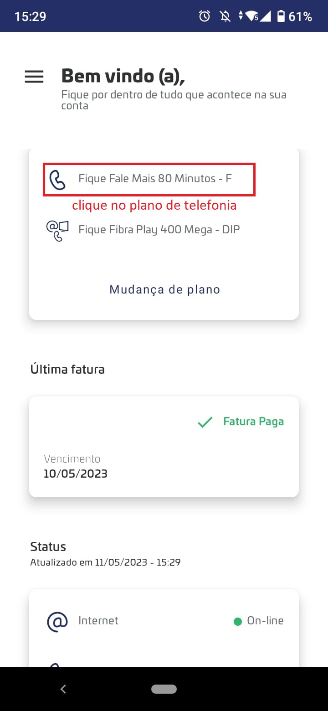The height and width of the screenshot is (711, 328).
Task: Tap the battery indicator icon
Action: [x=281, y=16]
